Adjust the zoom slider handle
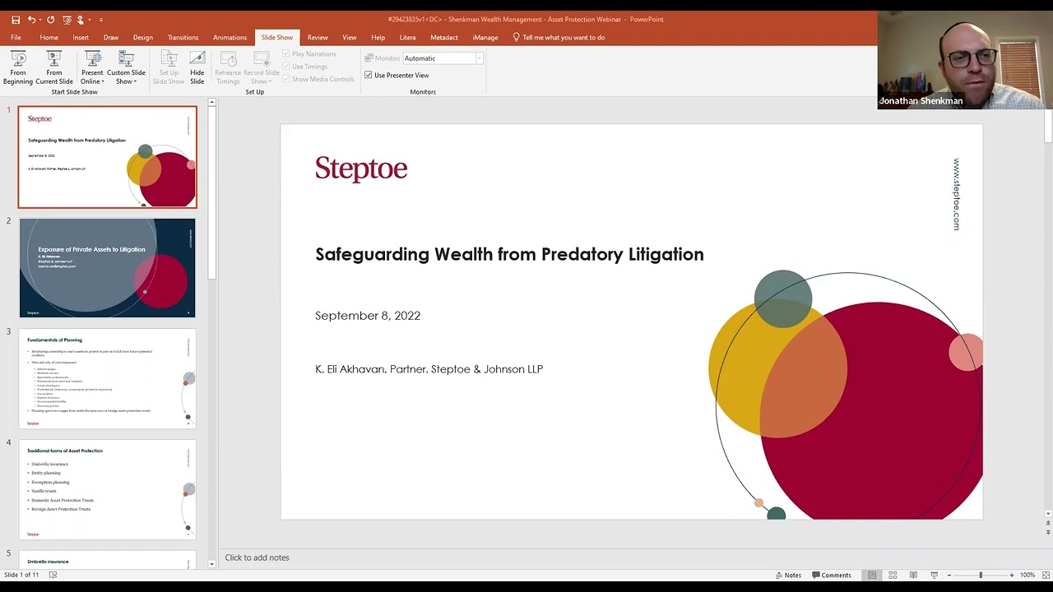The height and width of the screenshot is (592, 1053). [x=981, y=575]
